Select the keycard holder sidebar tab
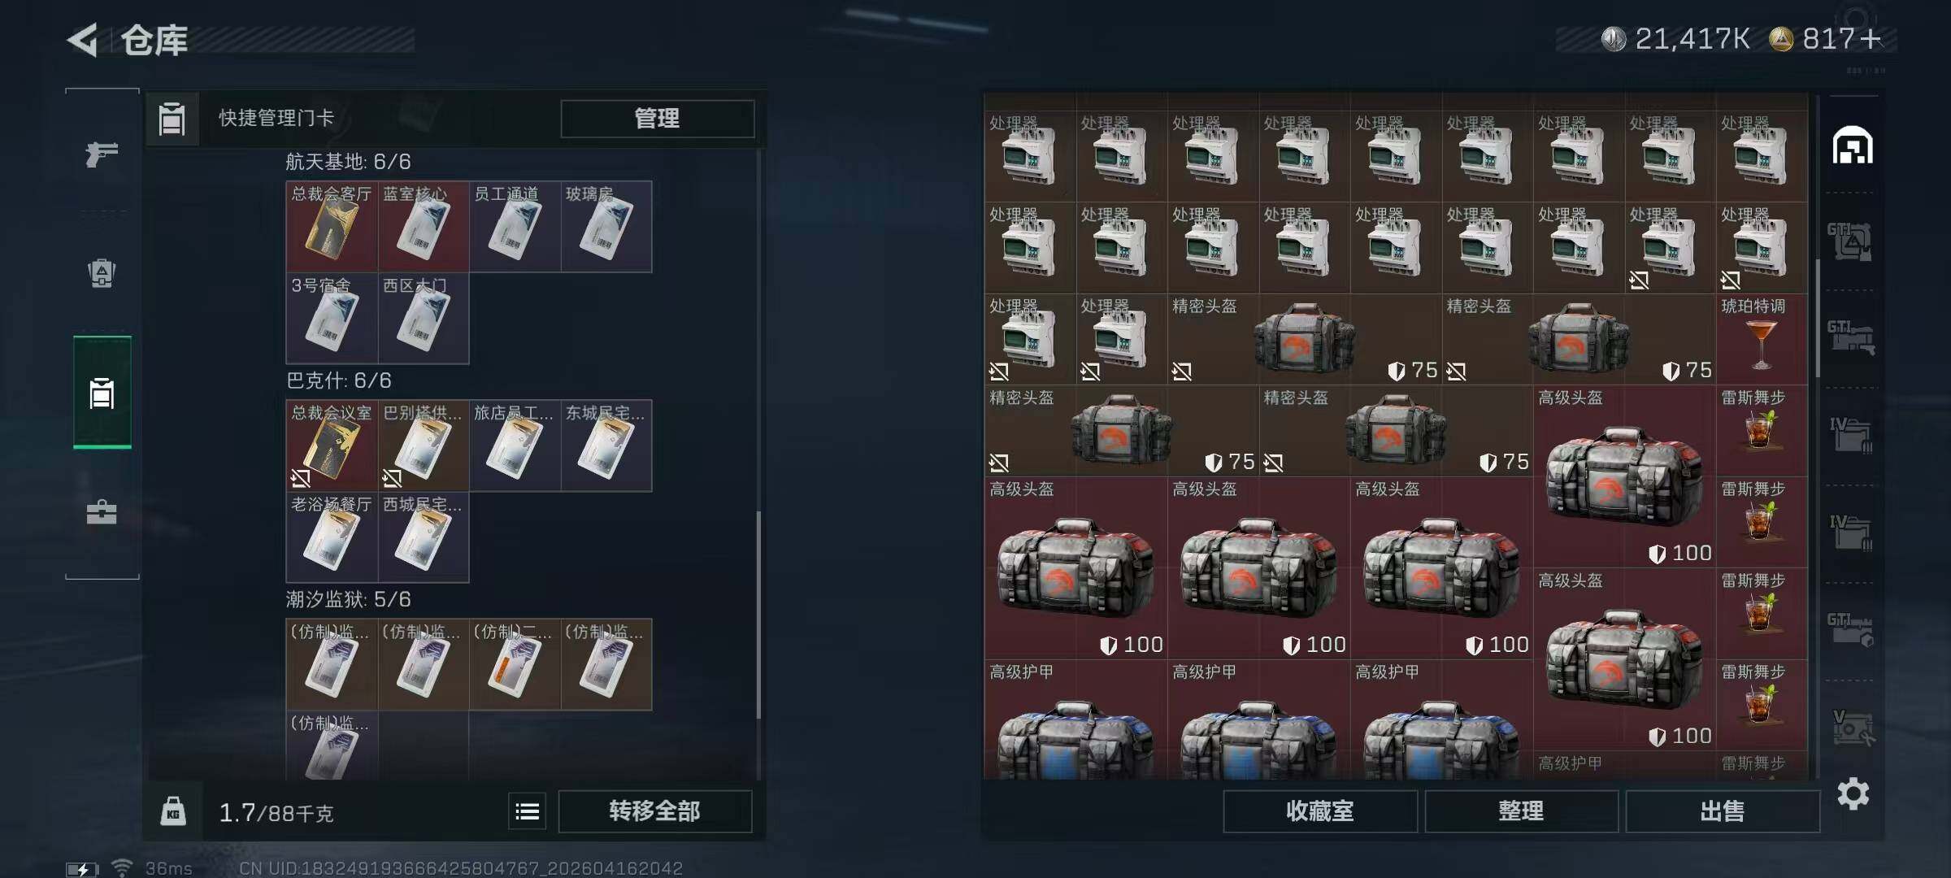Screen dimensions: 1951x878 coord(102,393)
